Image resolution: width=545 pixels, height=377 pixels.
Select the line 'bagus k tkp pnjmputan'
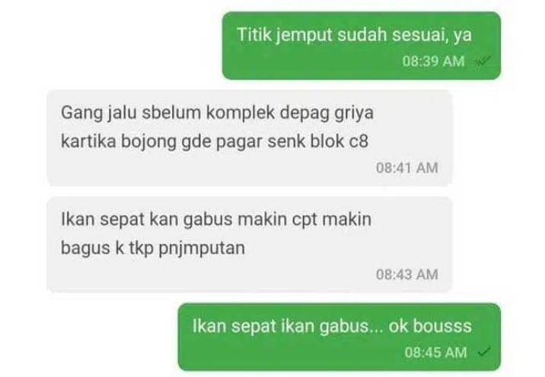(153, 249)
